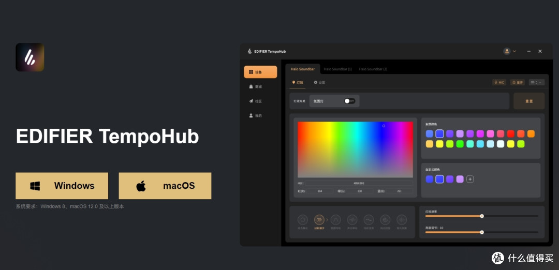Screen dimensions: 559x270
Task: Add a custom color with plus button
Action: click(470, 179)
